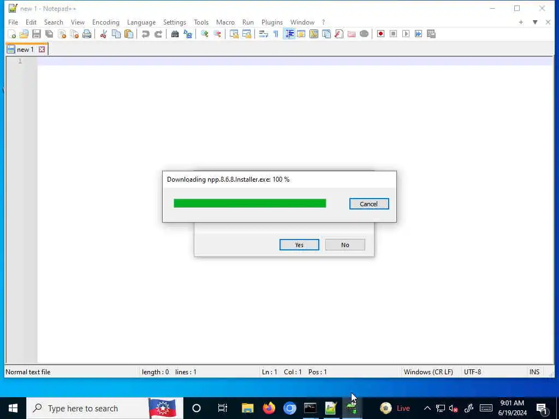This screenshot has height=419, width=559.
Task: Open the Tools menu
Action: [201, 22]
